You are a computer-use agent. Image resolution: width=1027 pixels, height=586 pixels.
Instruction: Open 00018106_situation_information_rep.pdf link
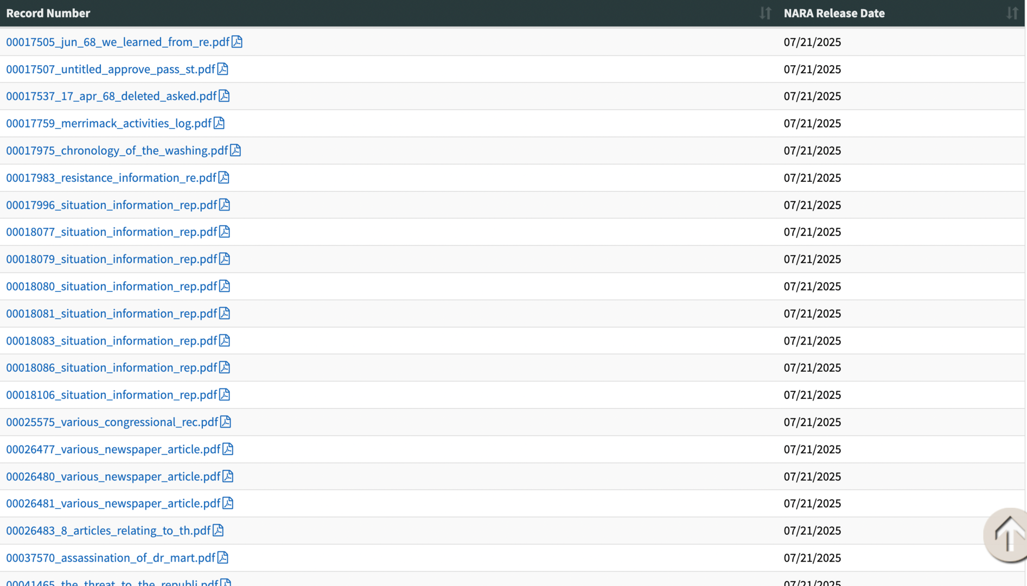pos(111,394)
